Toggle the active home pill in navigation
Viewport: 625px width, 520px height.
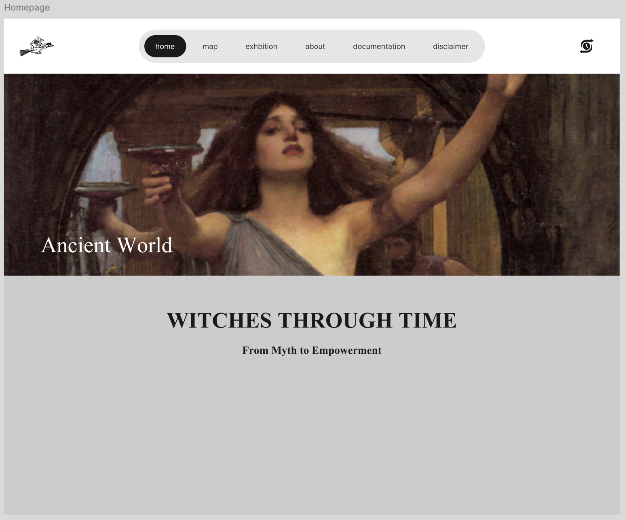(165, 46)
